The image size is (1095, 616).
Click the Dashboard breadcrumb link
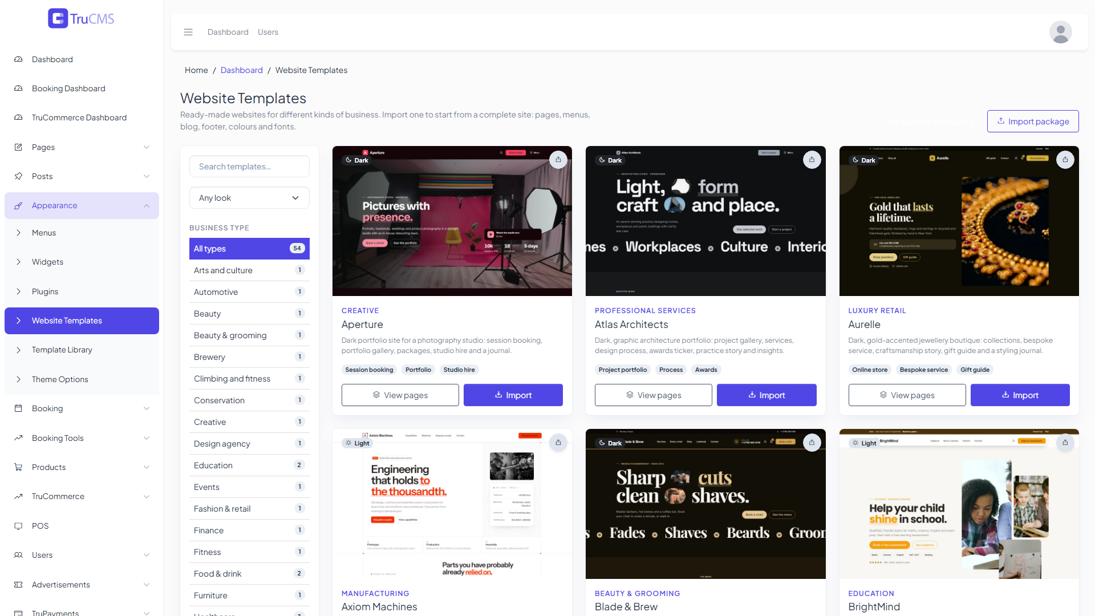point(242,70)
